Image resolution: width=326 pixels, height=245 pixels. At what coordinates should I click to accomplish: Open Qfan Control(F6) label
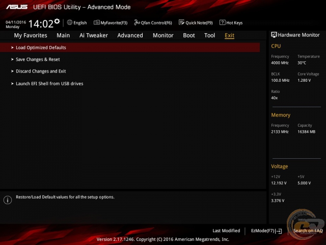point(156,22)
